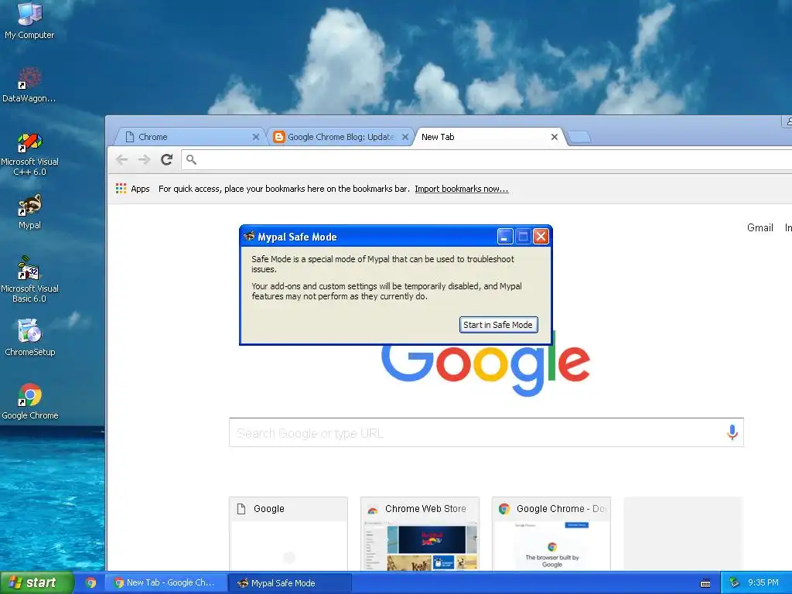Open the Google Chrome download tile
The height and width of the screenshot is (594, 792).
(x=551, y=534)
